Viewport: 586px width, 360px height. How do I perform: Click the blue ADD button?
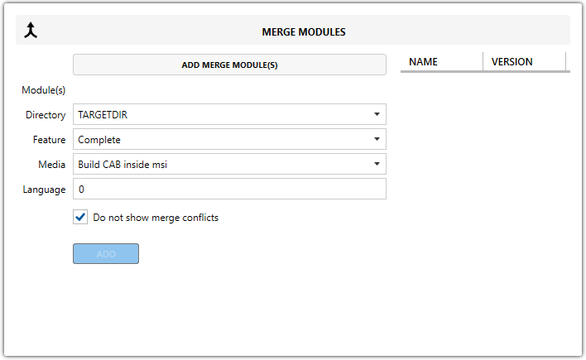(106, 254)
